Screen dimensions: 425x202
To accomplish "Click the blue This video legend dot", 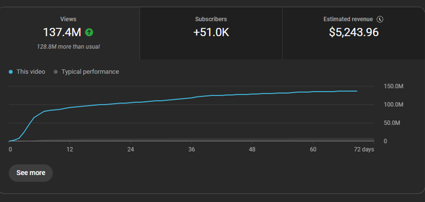I will pyautogui.click(x=11, y=72).
